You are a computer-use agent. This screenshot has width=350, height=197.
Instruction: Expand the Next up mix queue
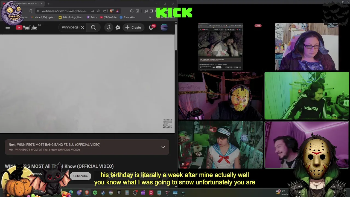(x=163, y=147)
